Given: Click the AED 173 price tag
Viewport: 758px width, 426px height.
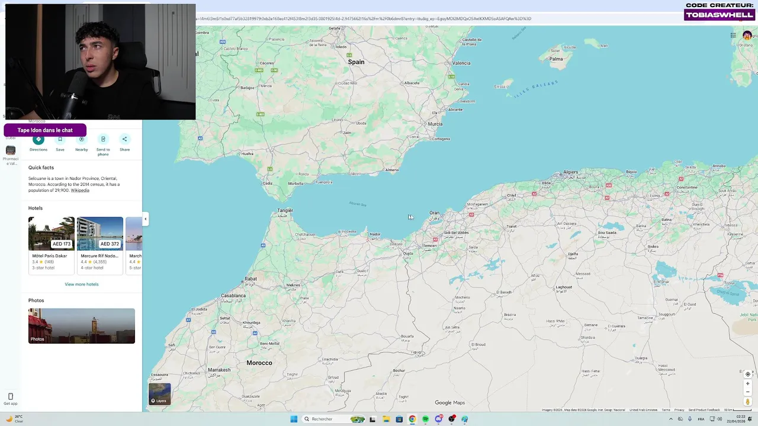Looking at the screenshot, I should coord(61,244).
